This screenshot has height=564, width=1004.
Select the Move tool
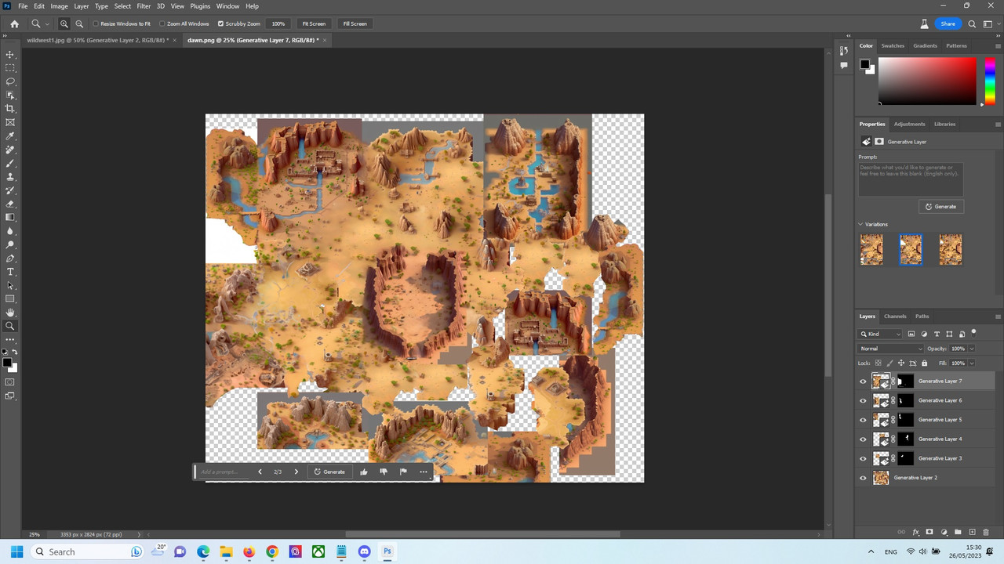pyautogui.click(x=10, y=55)
